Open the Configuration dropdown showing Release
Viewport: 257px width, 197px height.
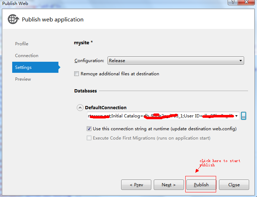176,61
